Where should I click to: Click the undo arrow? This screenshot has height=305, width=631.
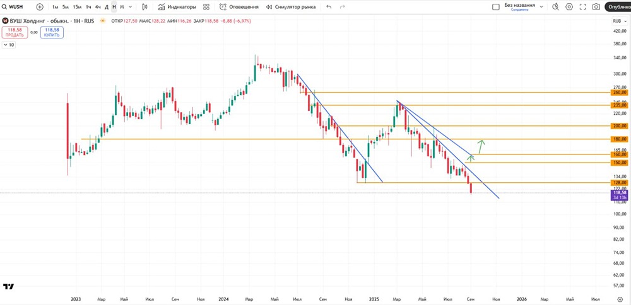[x=329, y=7]
